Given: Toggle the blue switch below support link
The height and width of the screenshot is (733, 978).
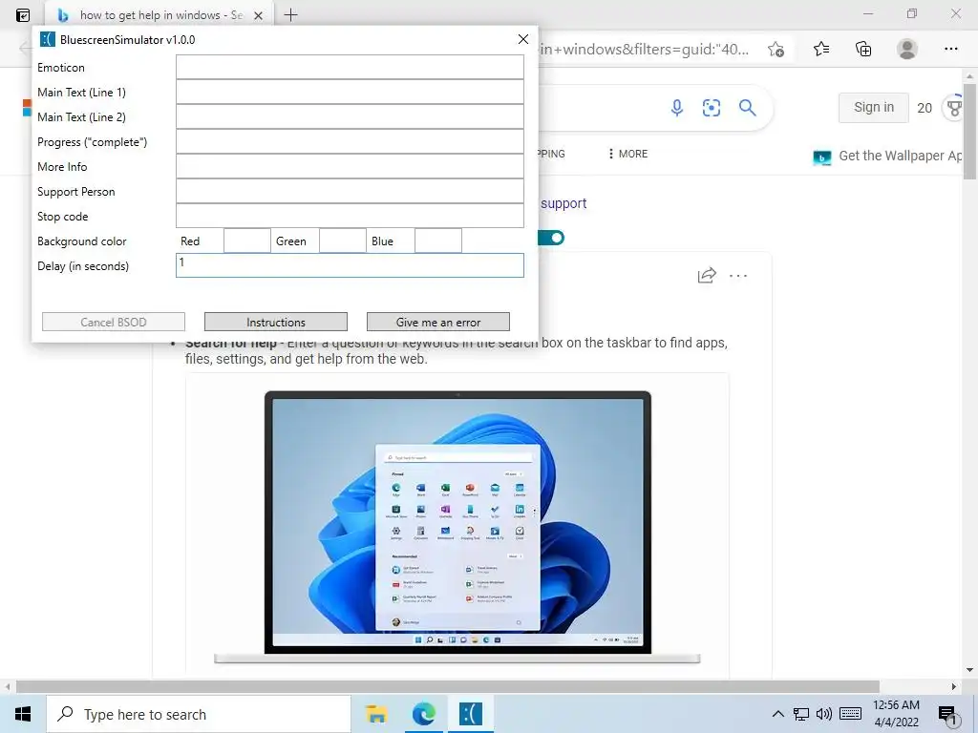Looking at the screenshot, I should coord(551,238).
